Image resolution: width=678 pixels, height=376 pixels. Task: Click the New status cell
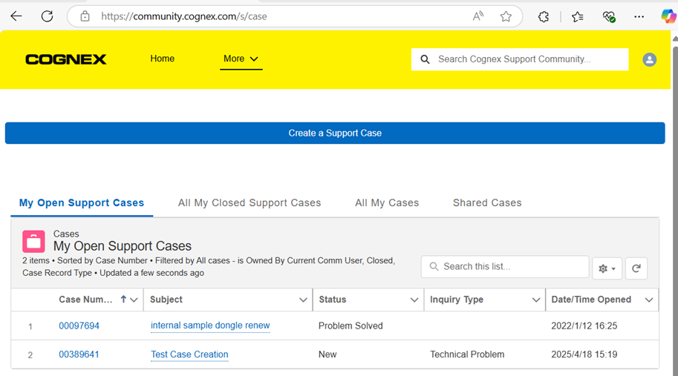(327, 354)
